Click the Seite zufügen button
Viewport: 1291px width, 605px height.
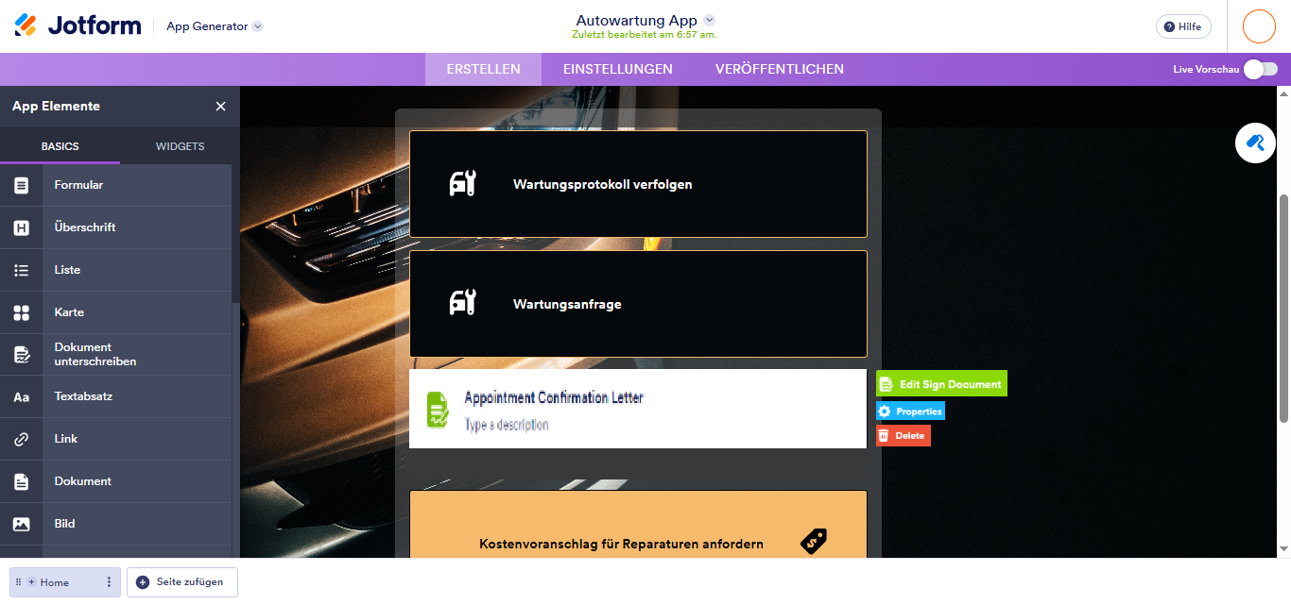pos(181,582)
